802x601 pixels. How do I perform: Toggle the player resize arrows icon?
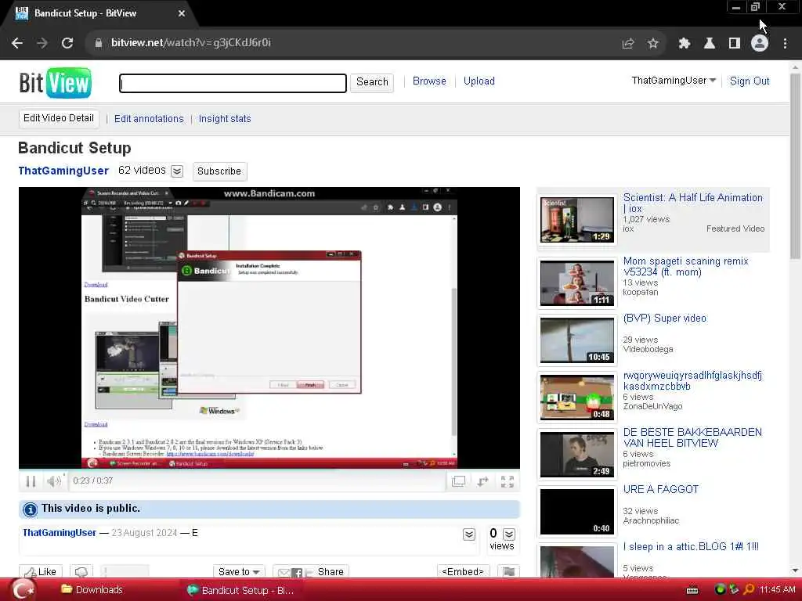click(482, 481)
